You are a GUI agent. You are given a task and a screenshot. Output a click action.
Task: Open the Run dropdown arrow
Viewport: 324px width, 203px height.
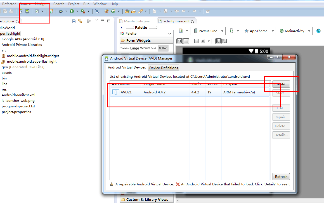click(77, 11)
